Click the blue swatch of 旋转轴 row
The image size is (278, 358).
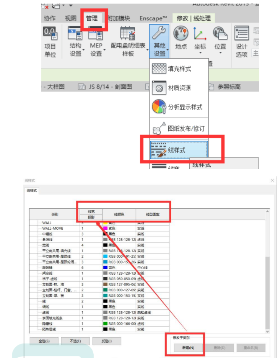[106, 267]
